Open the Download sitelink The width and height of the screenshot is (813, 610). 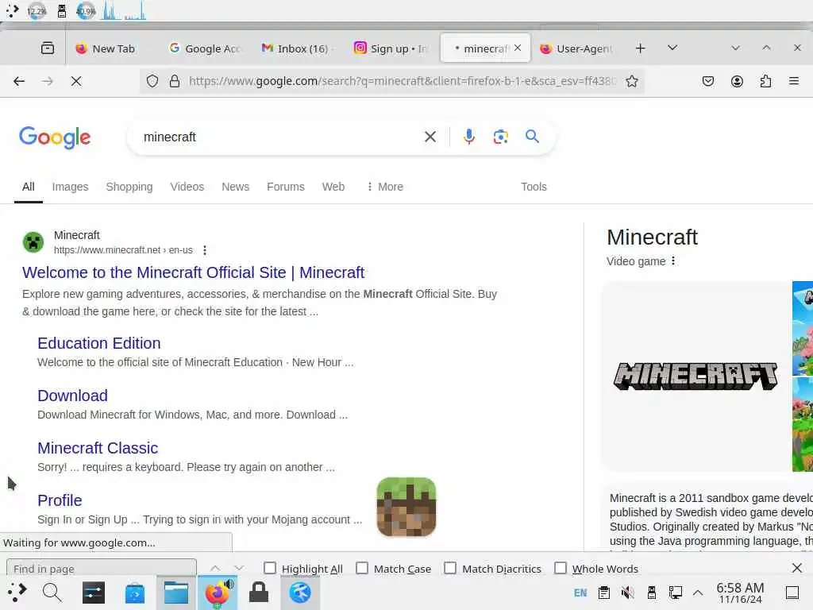[x=72, y=396]
